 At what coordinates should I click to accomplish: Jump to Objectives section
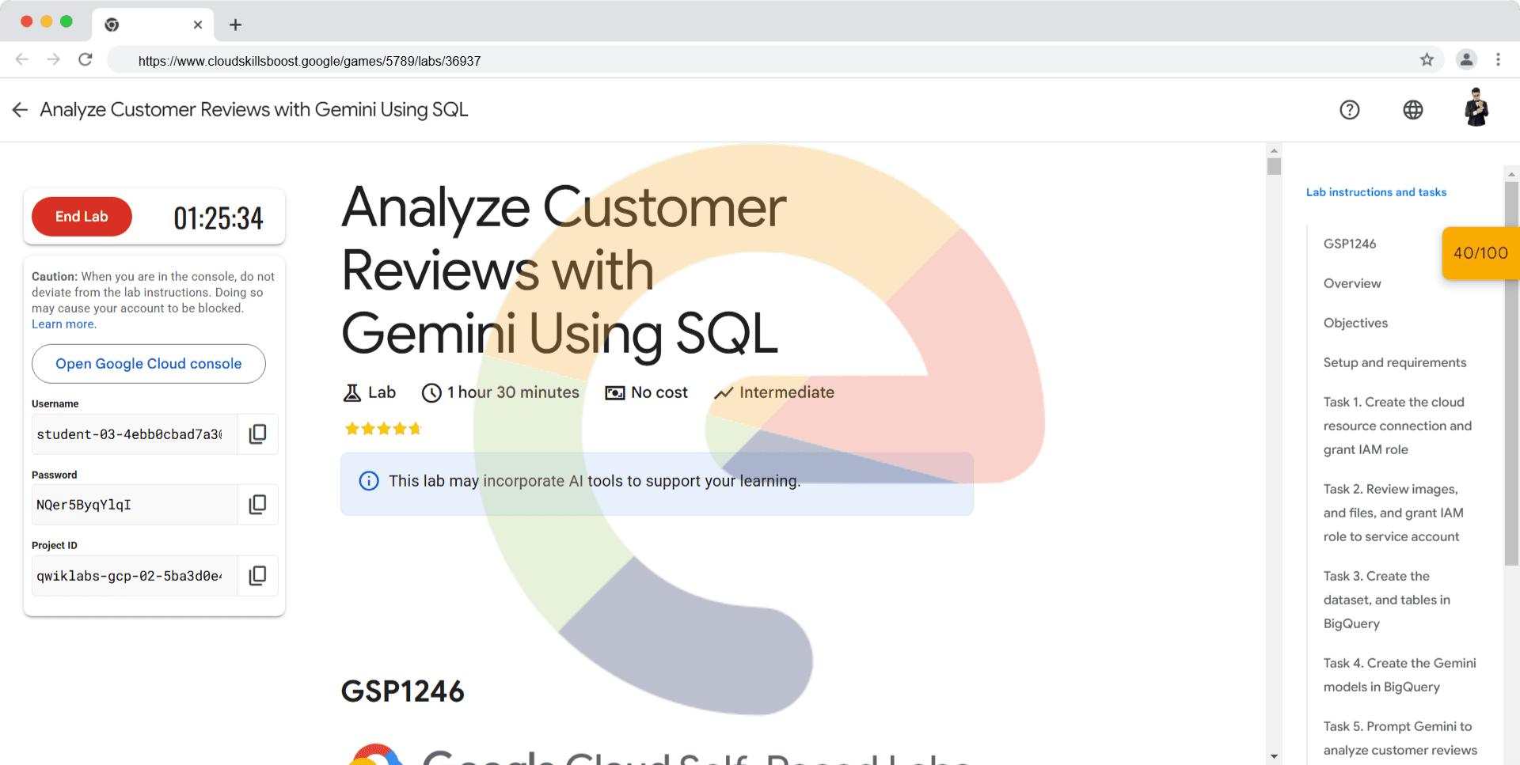point(1355,323)
